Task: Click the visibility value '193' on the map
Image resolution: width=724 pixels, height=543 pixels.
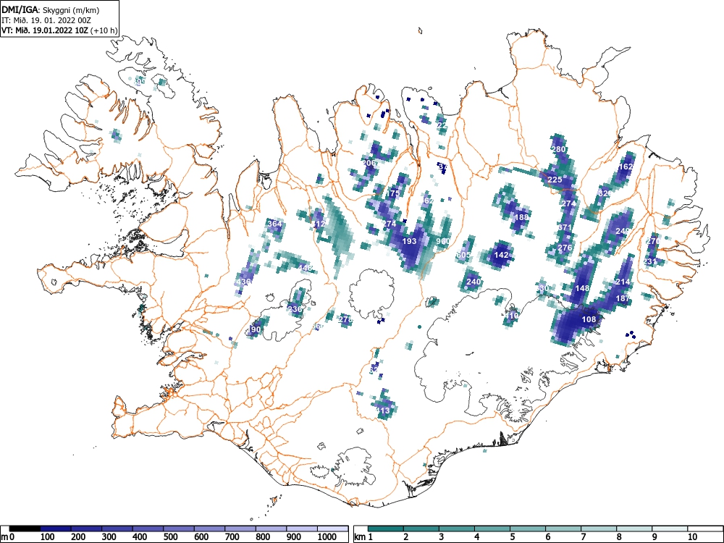Action: (410, 241)
